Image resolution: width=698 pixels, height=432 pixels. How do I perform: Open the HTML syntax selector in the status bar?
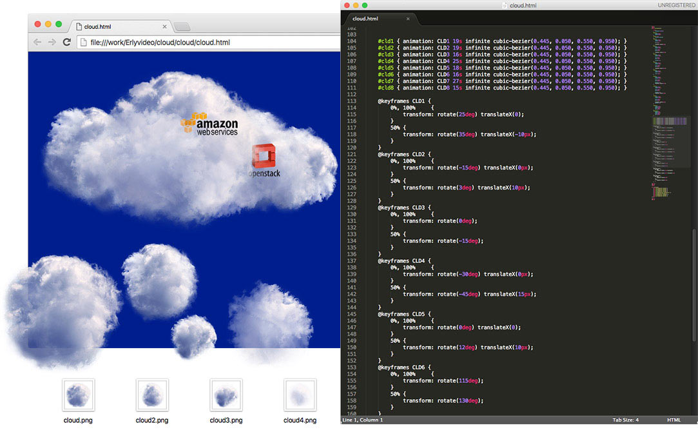[674, 420]
